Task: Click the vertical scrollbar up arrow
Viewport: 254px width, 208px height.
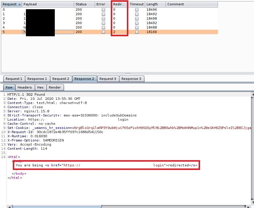Action: (253, 94)
